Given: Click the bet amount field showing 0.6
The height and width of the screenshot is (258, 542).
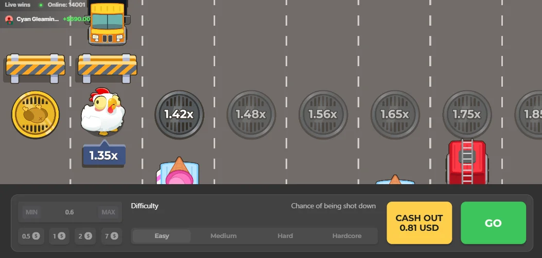Looking at the screenshot, I should tap(69, 212).
